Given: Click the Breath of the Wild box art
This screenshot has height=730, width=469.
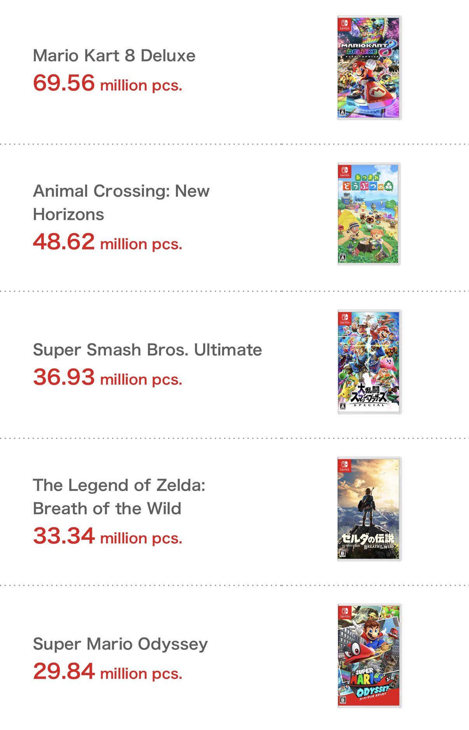Looking at the screenshot, I should (x=369, y=509).
